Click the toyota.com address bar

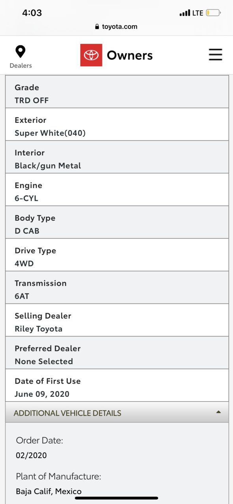116,27
